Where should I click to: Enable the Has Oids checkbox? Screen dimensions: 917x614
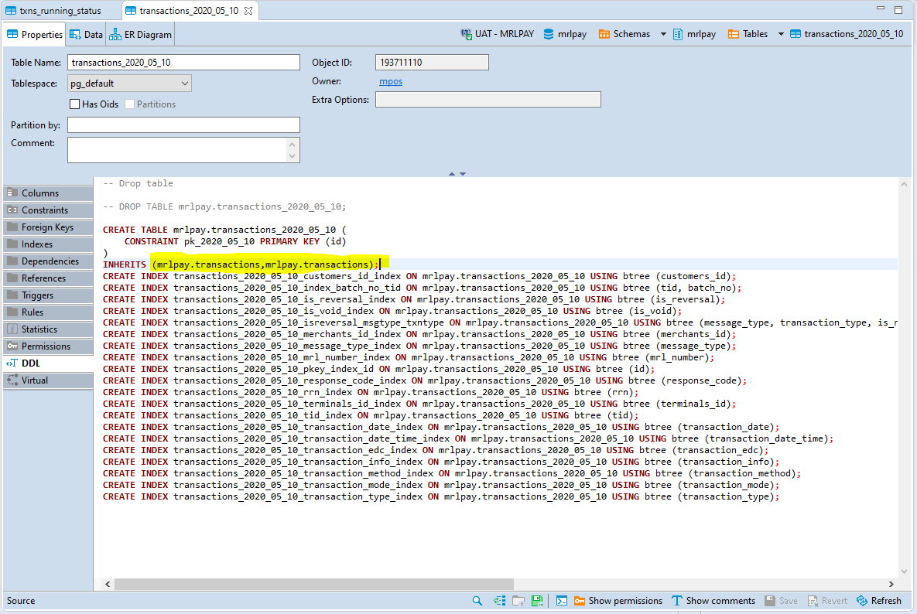click(75, 103)
